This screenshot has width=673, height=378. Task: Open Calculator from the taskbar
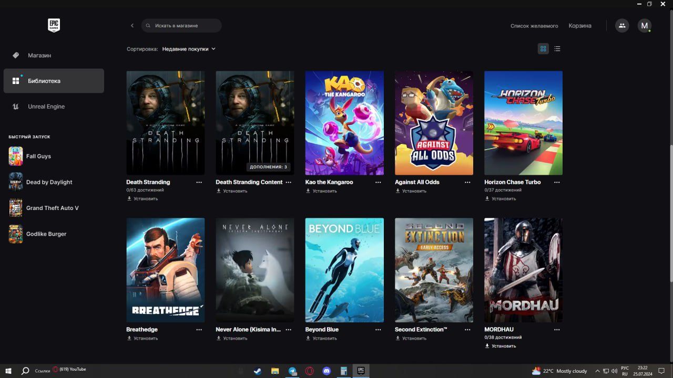344,371
